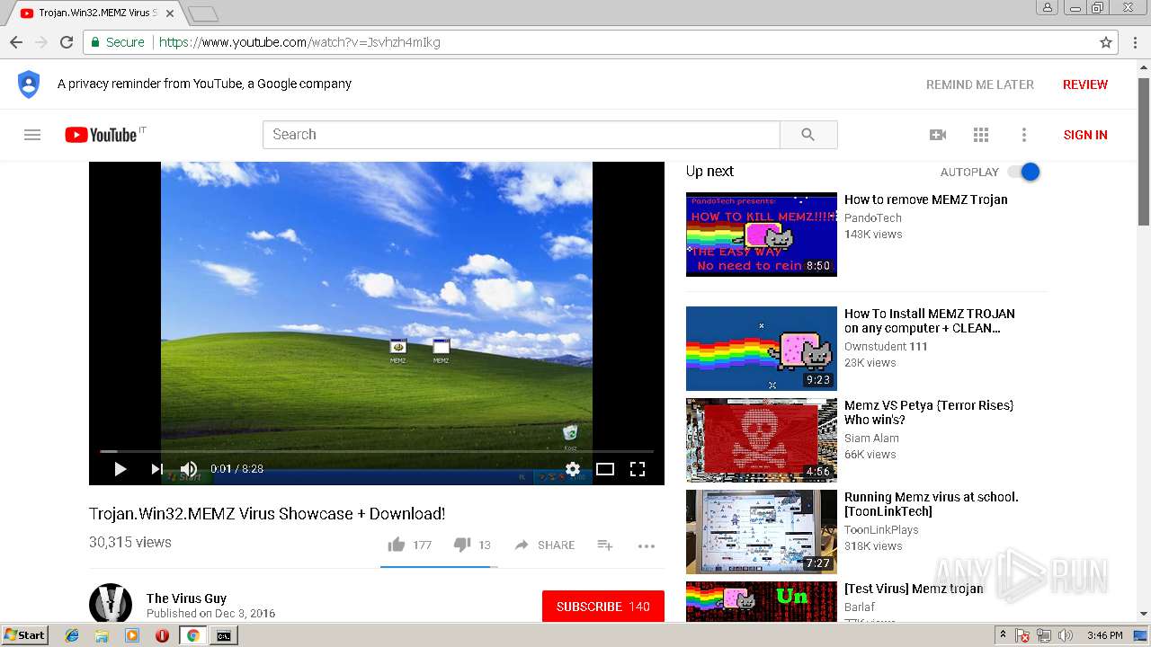
Task: Bookmark this page with the star icon
Action: click(x=1106, y=42)
